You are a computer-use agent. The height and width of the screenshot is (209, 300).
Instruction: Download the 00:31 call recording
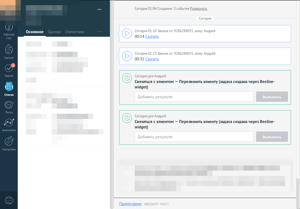[152, 59]
